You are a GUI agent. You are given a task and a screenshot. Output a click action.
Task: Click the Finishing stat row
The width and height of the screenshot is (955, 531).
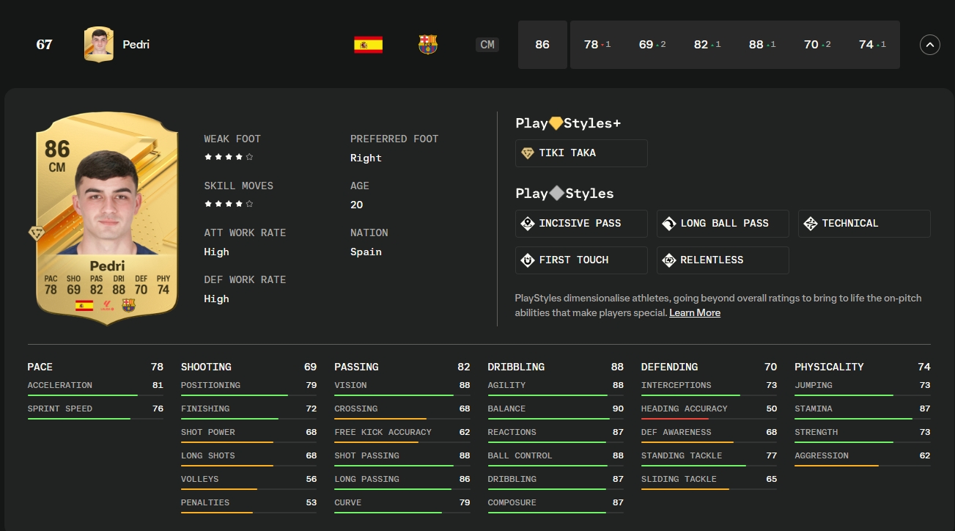click(x=248, y=411)
